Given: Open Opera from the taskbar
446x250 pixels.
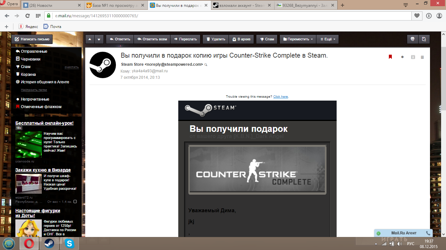Looking at the screenshot, I should click(x=29, y=243).
